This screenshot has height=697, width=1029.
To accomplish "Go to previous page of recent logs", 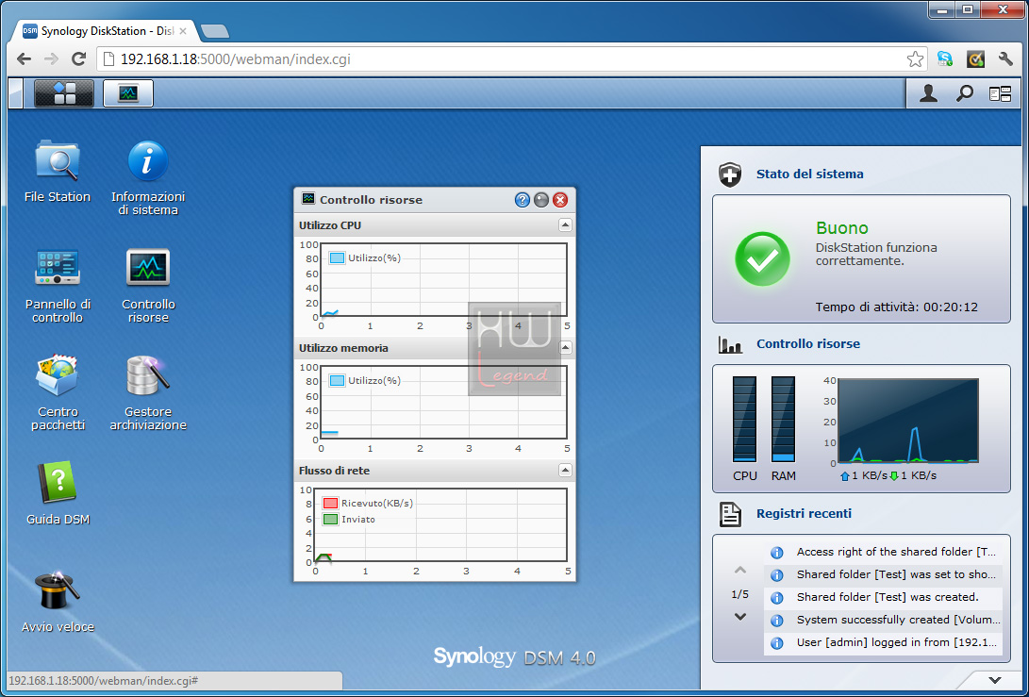I will click(740, 571).
